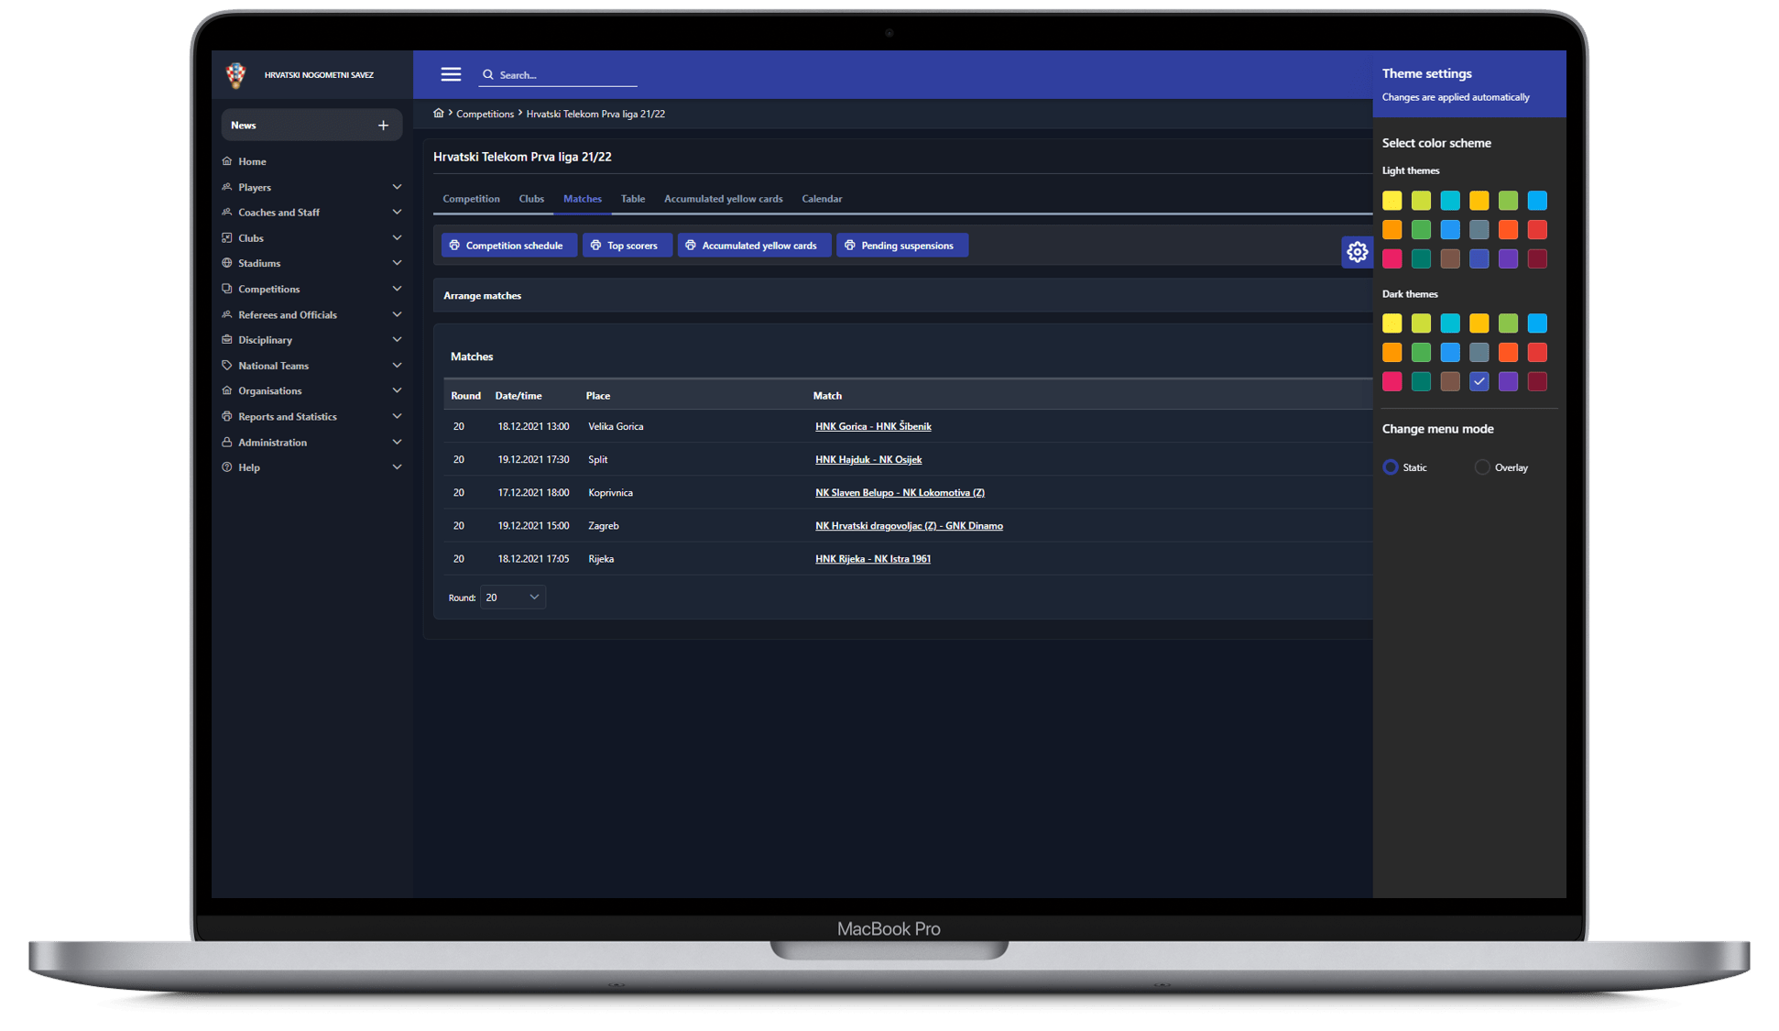
Task: Open HNK Hajduk - NK Osijek match link
Action: [868, 460]
